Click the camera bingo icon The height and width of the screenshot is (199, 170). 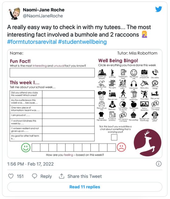click(x=144, y=72)
